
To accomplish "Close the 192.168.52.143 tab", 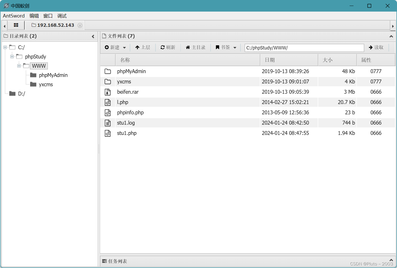I will click(80, 25).
